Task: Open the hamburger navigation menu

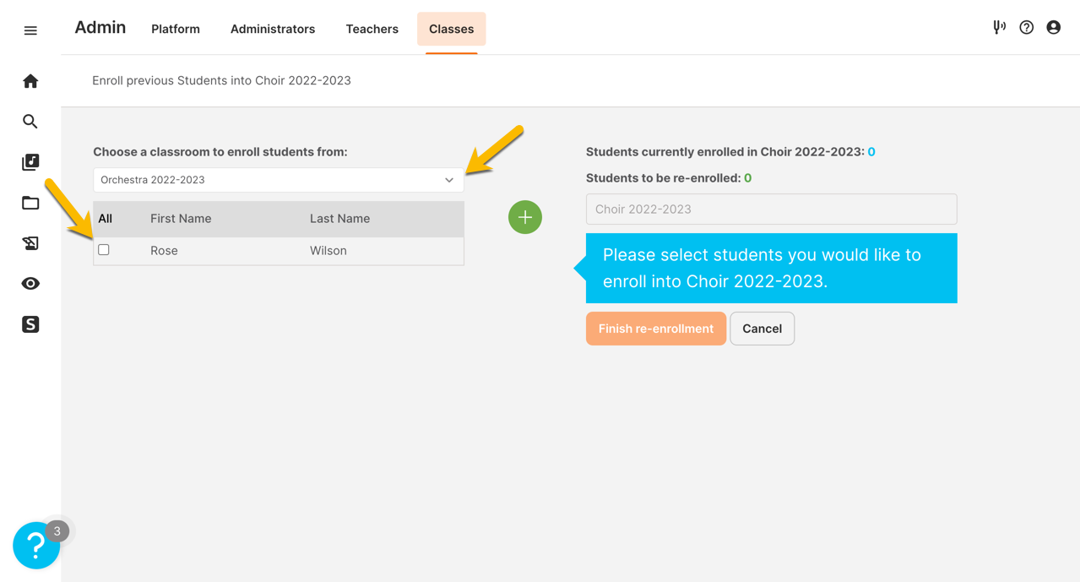Action: click(x=30, y=30)
